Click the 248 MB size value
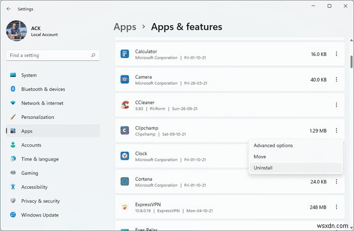 coord(318,207)
